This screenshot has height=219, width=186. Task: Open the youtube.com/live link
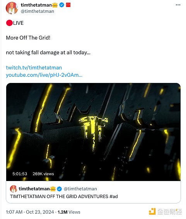coord(44,75)
